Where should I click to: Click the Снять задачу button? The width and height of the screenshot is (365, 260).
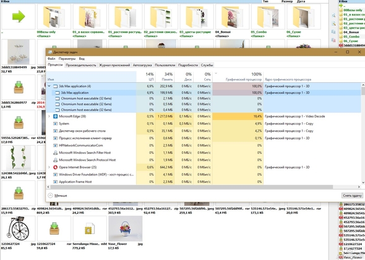[352, 196]
